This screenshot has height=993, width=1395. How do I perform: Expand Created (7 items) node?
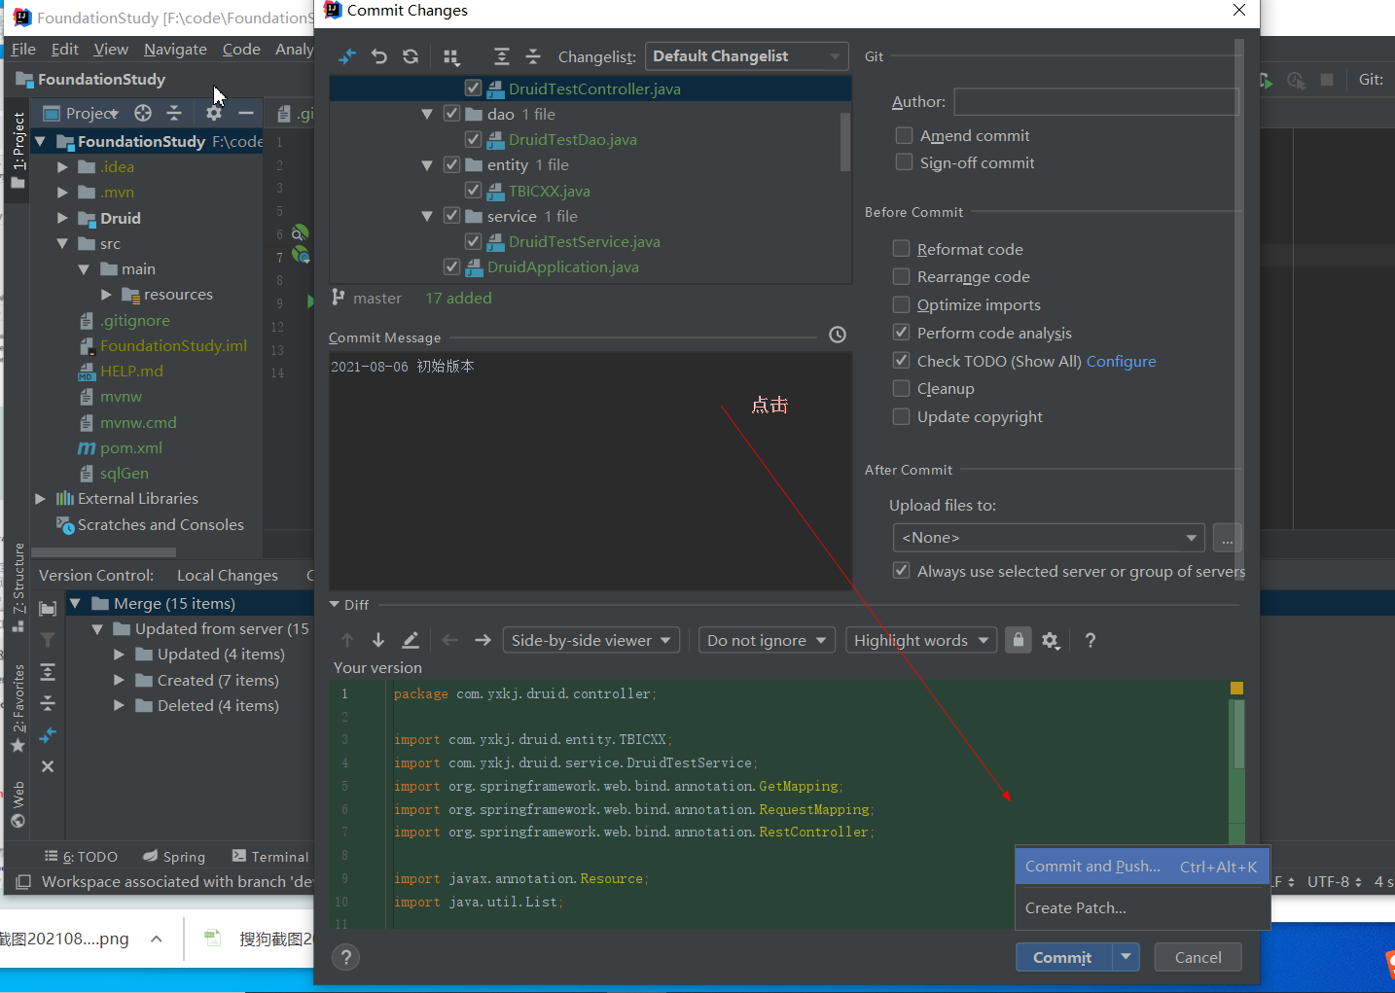pos(119,680)
